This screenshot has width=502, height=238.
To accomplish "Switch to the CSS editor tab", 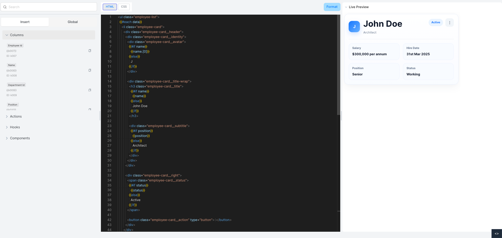I will (123, 7).
